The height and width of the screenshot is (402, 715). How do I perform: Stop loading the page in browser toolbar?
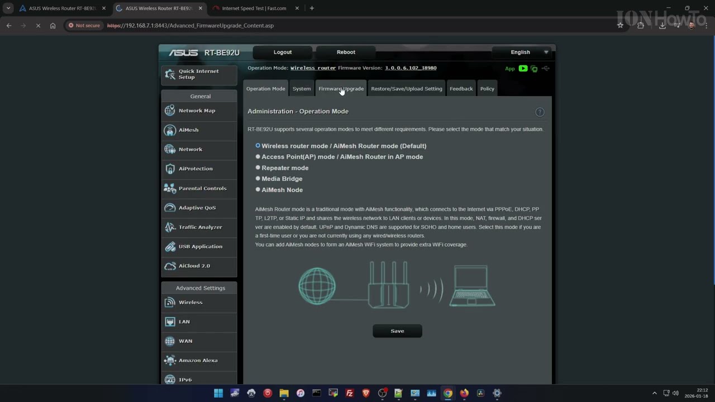tap(38, 25)
